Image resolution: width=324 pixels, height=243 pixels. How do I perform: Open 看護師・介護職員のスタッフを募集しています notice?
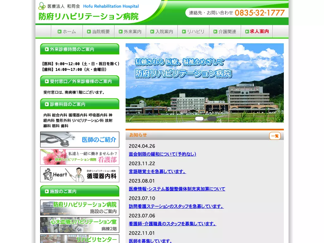point(172,224)
